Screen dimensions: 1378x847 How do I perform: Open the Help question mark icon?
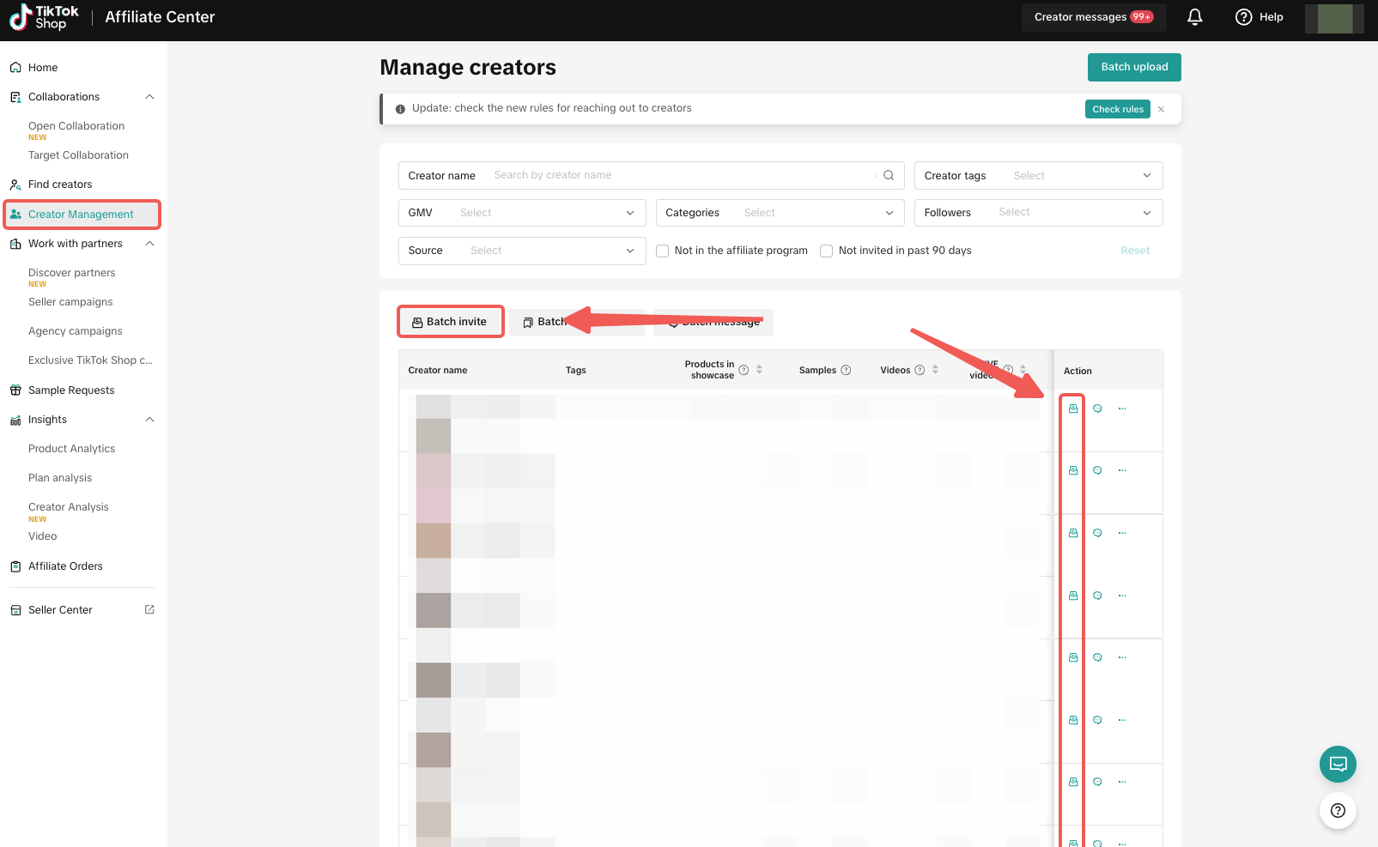(x=1243, y=17)
